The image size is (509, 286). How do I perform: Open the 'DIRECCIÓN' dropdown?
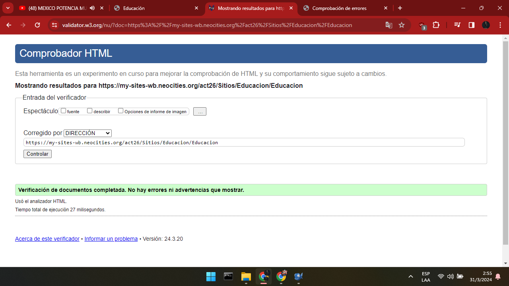tap(87, 133)
